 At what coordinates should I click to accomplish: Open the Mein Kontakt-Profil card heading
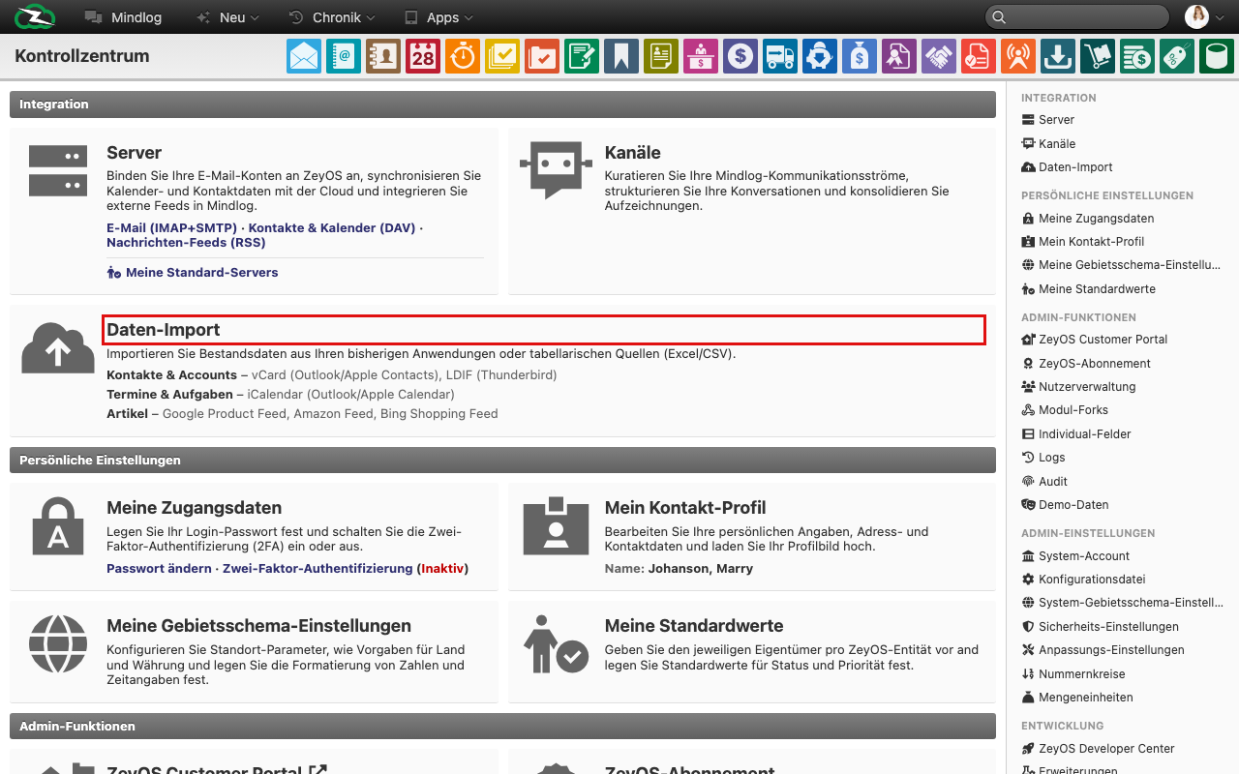(685, 508)
